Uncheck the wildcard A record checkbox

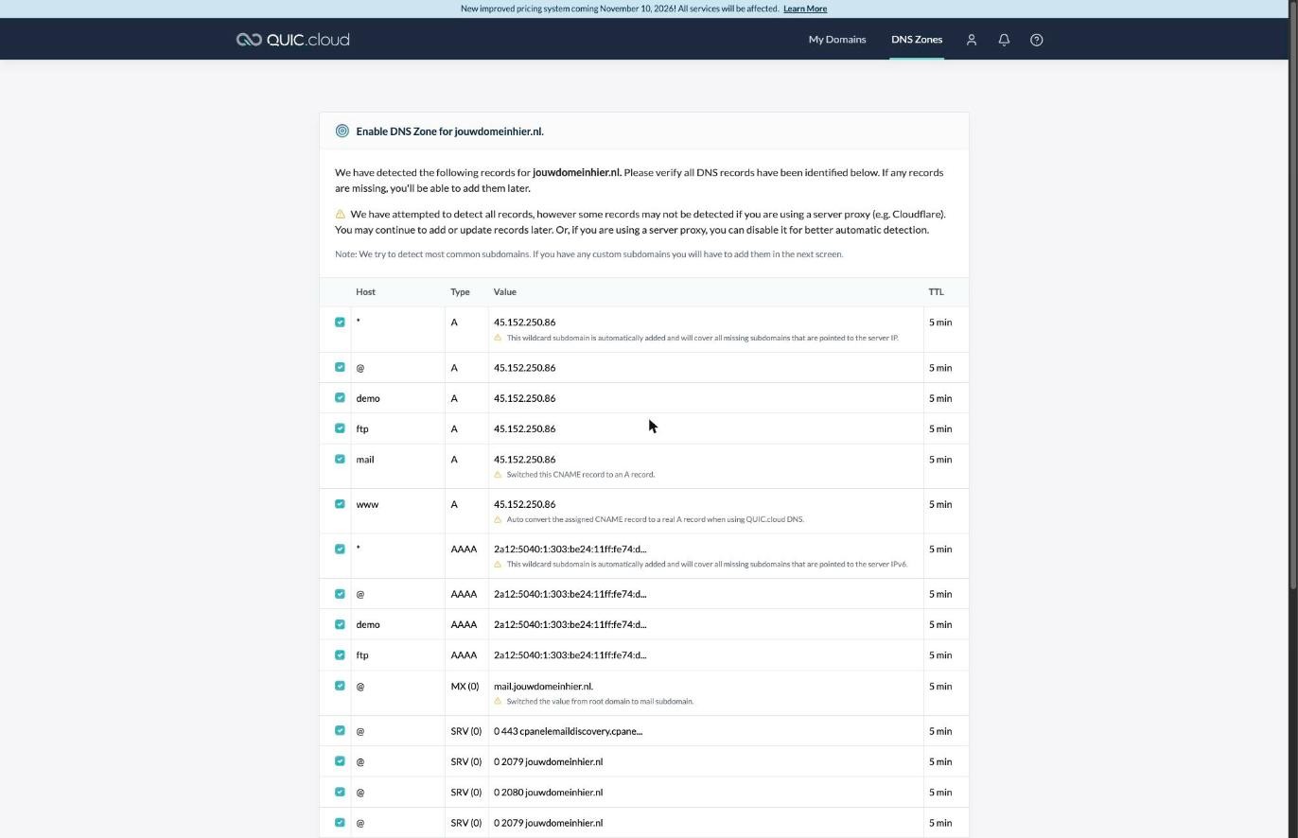(340, 323)
